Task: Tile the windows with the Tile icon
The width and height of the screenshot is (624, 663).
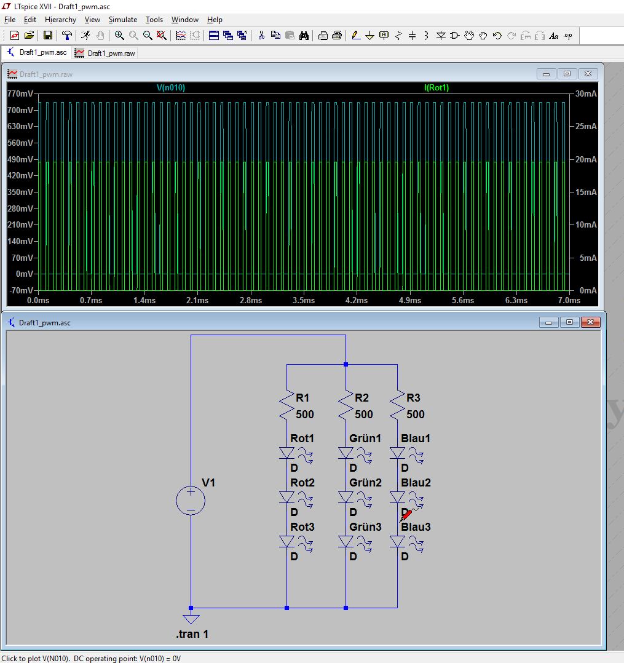Action: coord(214,36)
